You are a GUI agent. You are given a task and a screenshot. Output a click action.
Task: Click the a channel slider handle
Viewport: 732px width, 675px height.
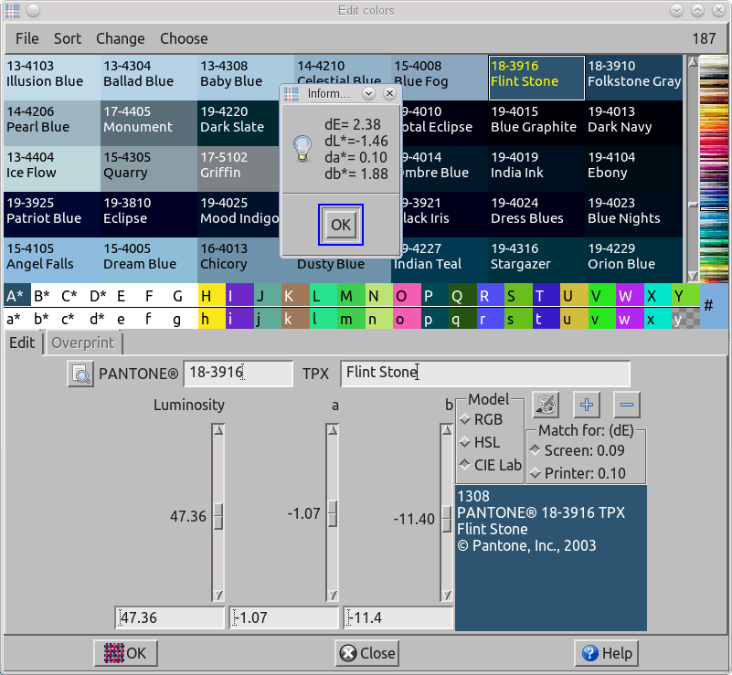pyautogui.click(x=333, y=513)
